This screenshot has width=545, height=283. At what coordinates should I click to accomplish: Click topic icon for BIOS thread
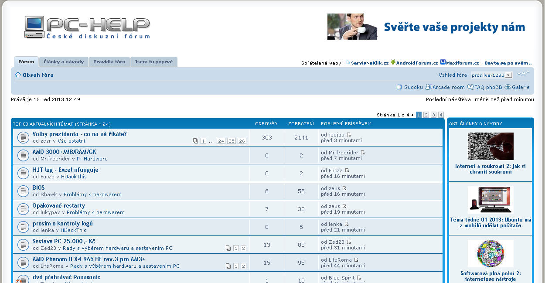coord(23,191)
